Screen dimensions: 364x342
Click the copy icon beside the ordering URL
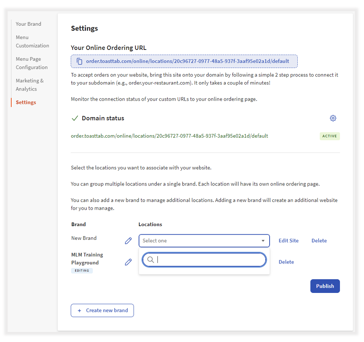click(x=79, y=61)
